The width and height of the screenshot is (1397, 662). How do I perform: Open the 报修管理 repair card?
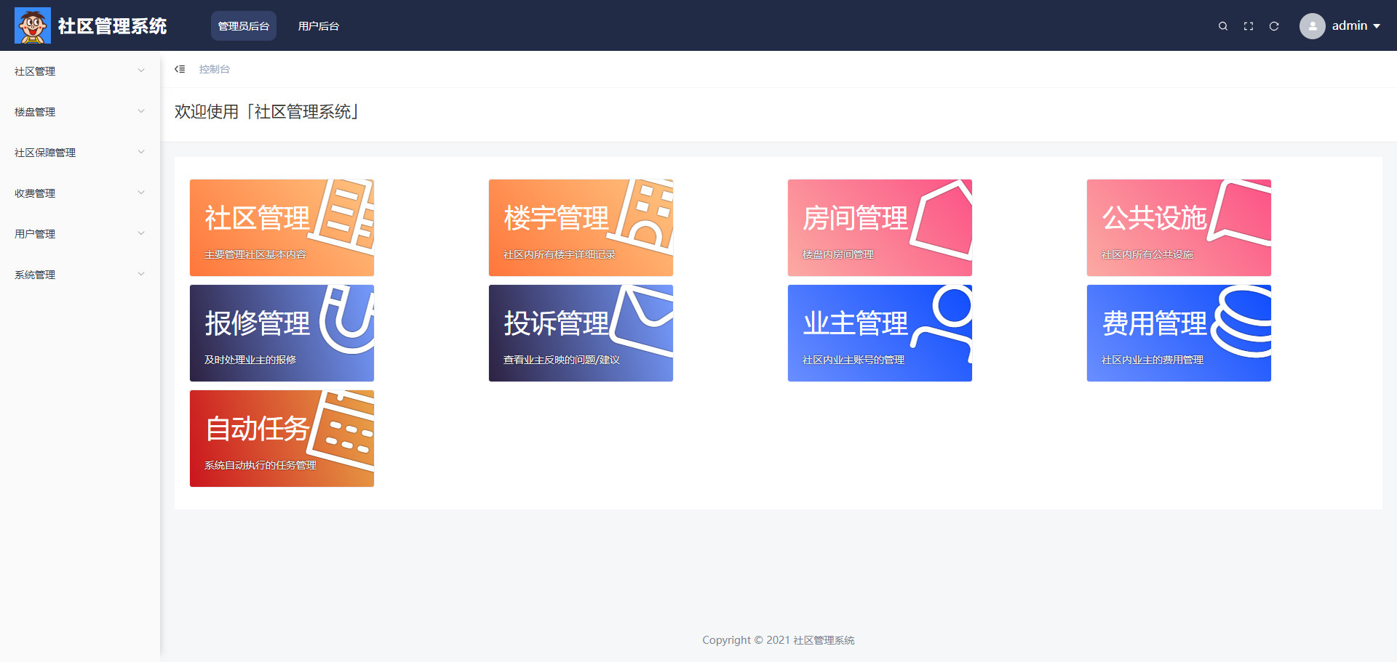pos(282,333)
